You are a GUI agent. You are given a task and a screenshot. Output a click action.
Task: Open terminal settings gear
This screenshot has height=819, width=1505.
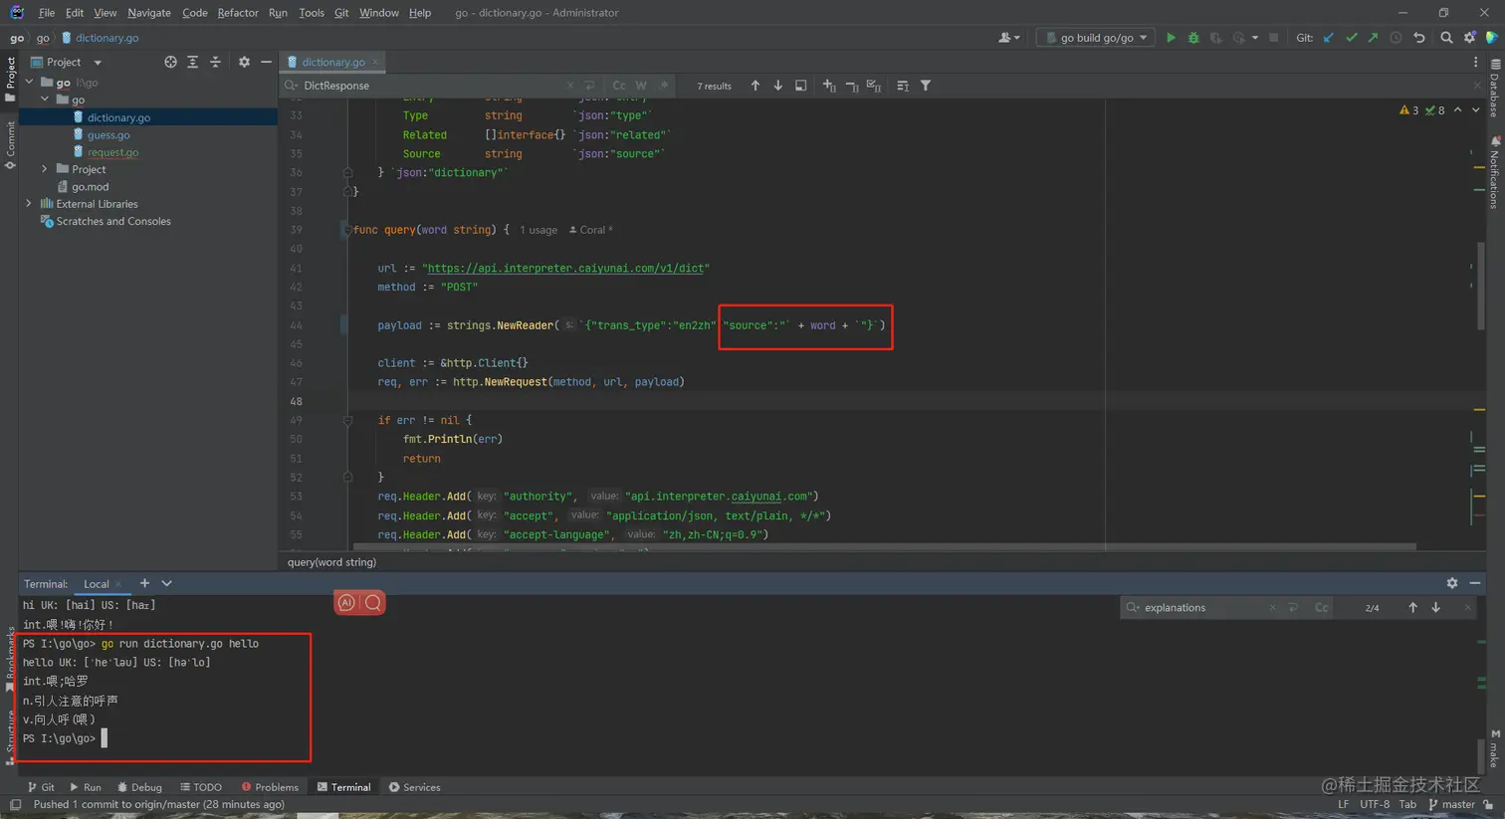1452,583
